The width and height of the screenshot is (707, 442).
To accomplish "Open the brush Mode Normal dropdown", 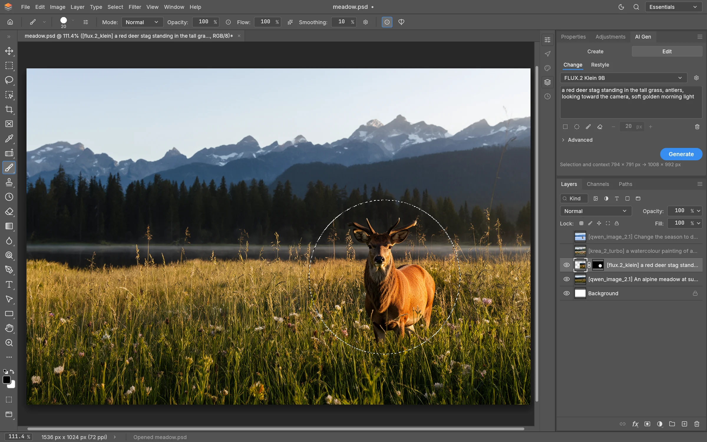I will coord(142,22).
